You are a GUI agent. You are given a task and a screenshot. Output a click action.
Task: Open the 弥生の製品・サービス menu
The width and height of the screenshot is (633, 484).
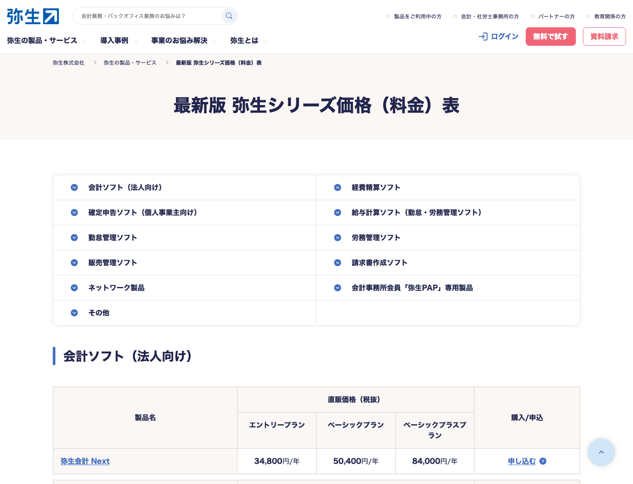click(x=42, y=40)
